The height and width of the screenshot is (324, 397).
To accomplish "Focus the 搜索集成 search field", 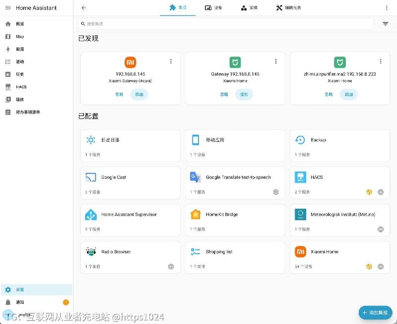I will pyautogui.click(x=226, y=24).
